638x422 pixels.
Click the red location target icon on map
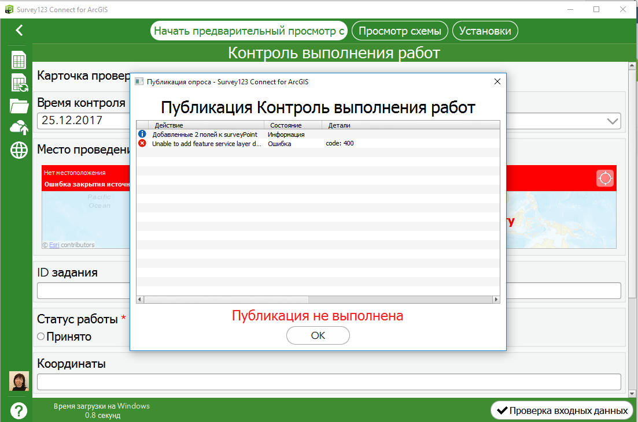pyautogui.click(x=605, y=178)
